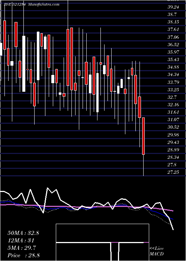Click the 34.88 price axis label
Screen dimensions: 186x261
[173, 67]
